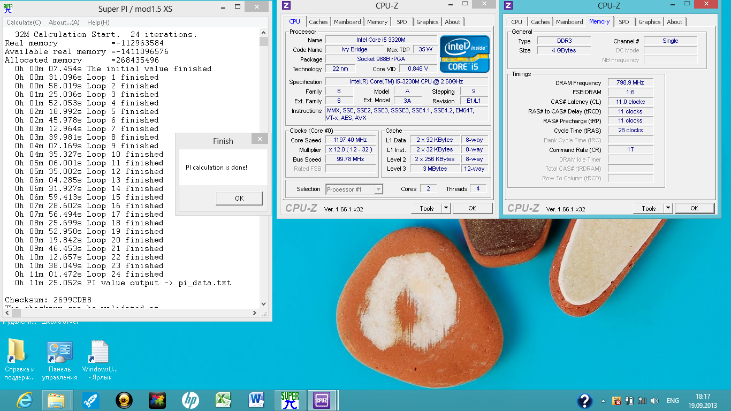
Task: Click the Intel Core i5 logo badge
Action: pos(465,54)
